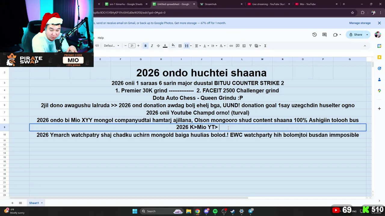The height and width of the screenshot is (216, 385).
Task: Dismiss the storage notification banner
Action: click(x=379, y=23)
